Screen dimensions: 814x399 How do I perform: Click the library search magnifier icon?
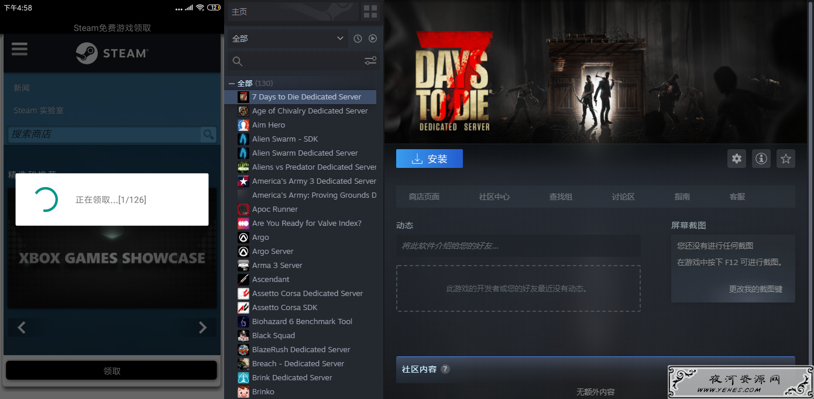(x=238, y=61)
